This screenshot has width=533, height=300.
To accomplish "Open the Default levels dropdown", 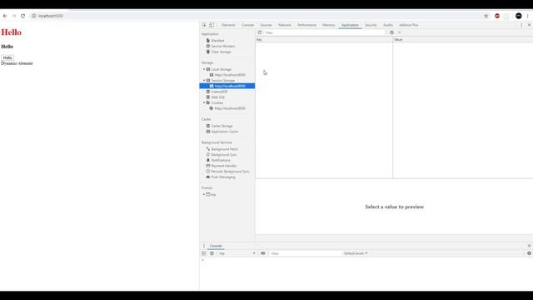I will click(356, 253).
